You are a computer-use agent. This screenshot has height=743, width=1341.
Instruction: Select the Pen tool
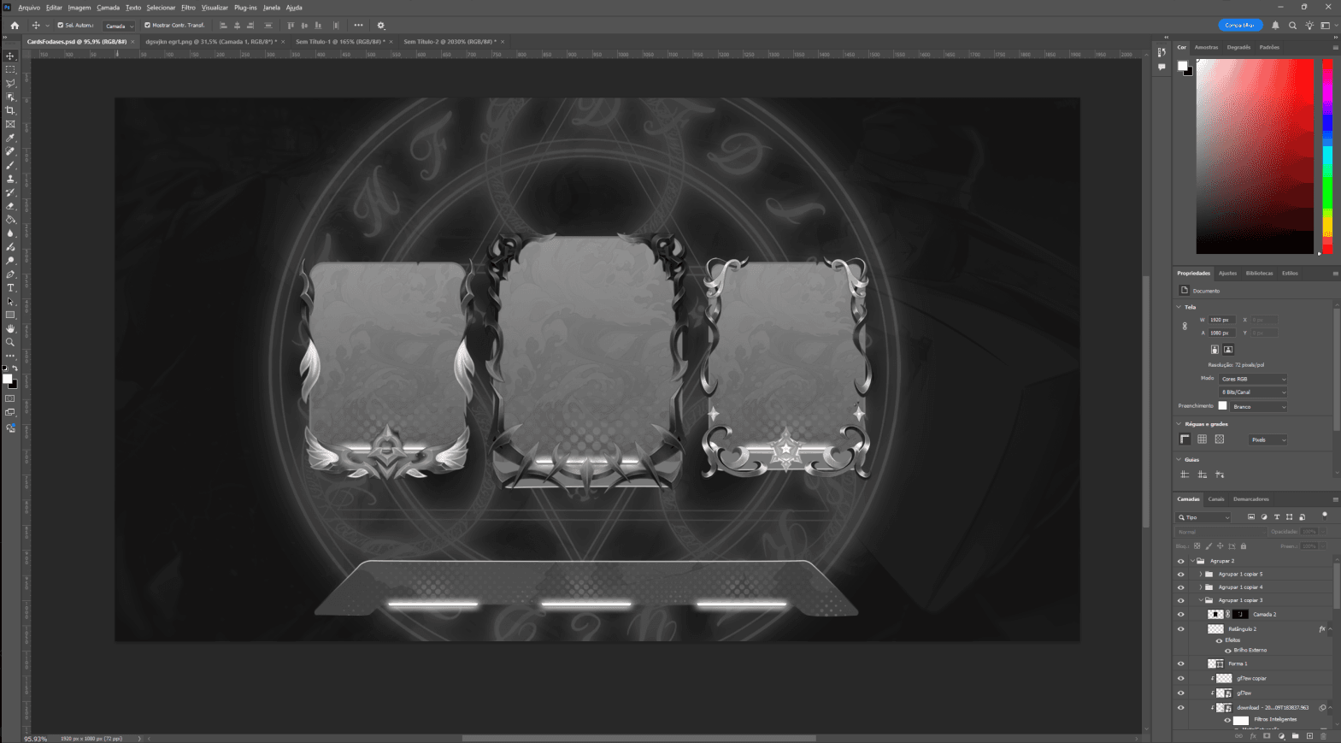pos(10,274)
